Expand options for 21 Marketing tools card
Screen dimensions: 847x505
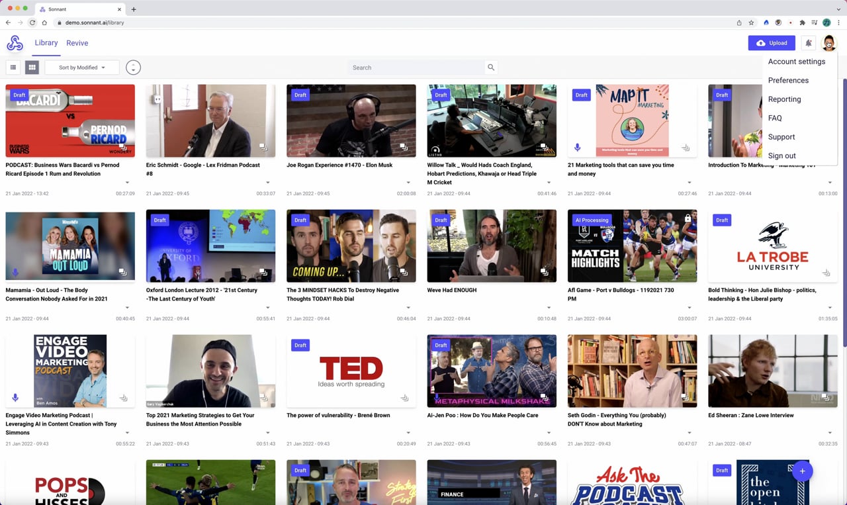(x=690, y=183)
